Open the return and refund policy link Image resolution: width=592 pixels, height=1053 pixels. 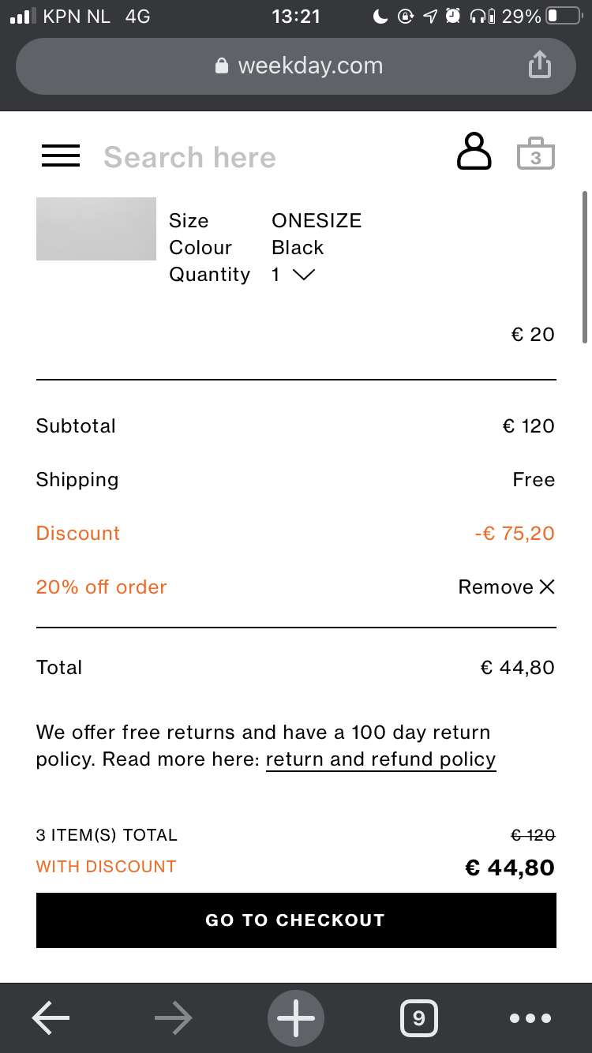(381, 759)
